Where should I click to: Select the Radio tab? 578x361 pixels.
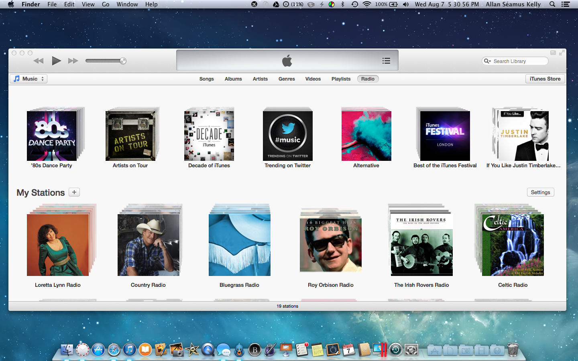click(368, 79)
